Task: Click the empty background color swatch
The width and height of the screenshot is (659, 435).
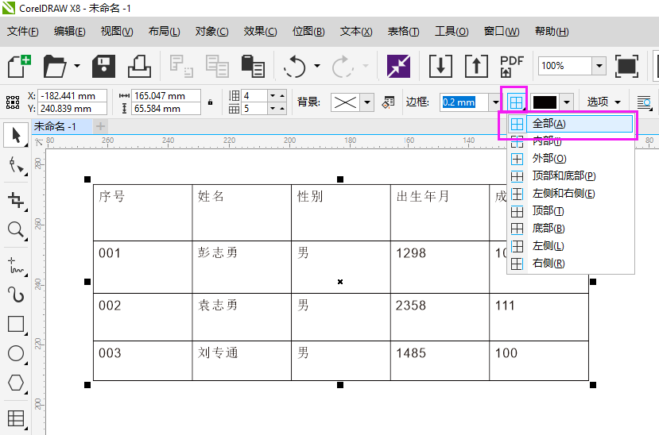Action: (x=345, y=102)
